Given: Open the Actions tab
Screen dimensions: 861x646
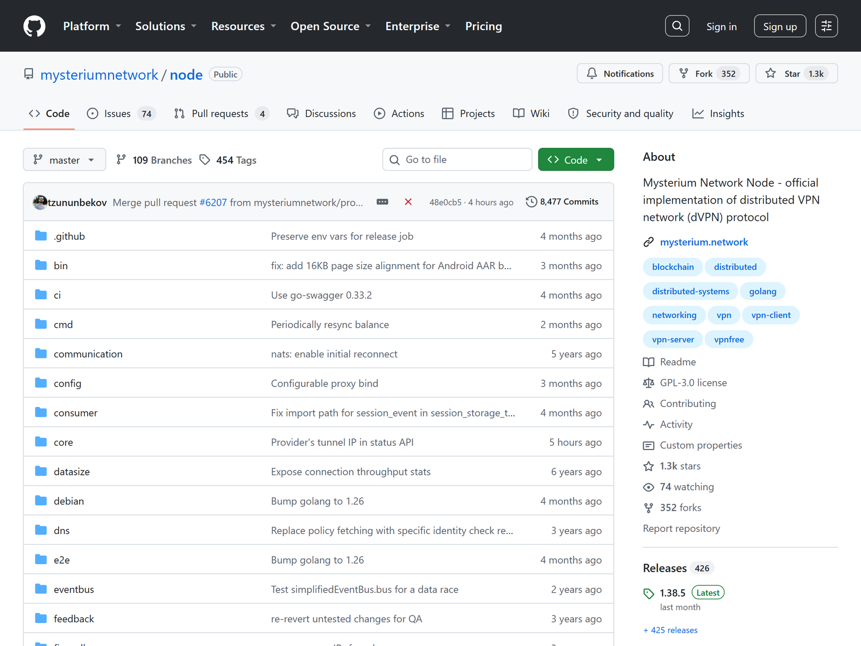Looking at the screenshot, I should [399, 114].
